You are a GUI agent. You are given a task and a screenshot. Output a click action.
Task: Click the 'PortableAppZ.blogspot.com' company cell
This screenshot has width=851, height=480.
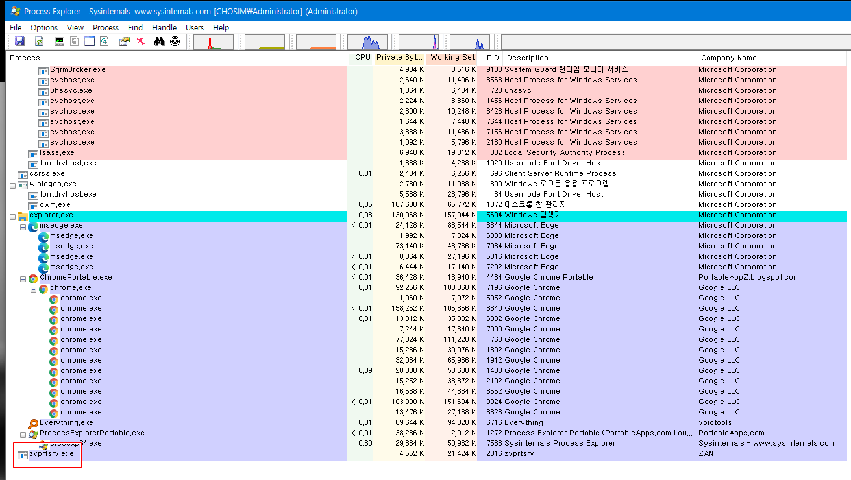[748, 278]
